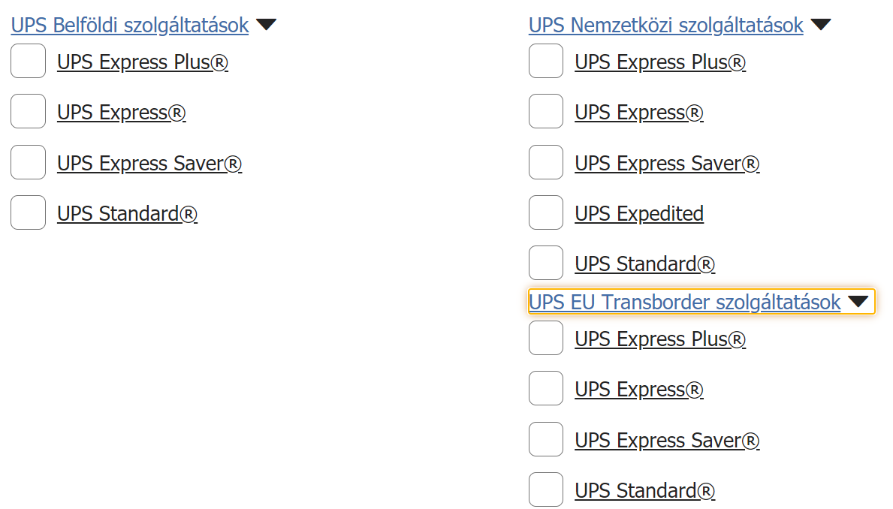Check UPS Express Plus under EU Transborder
Image resolution: width=893 pixels, height=509 pixels.
tap(546, 339)
